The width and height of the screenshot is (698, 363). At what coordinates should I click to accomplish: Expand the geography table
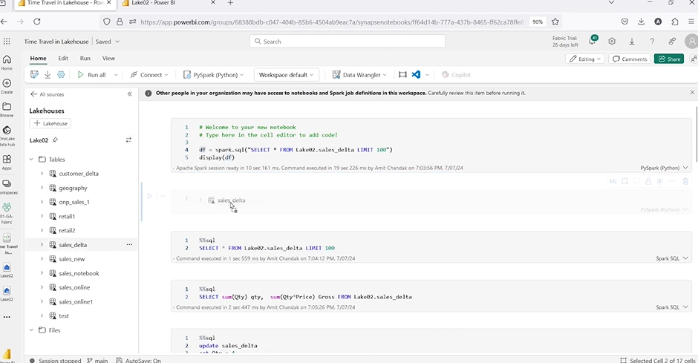pyautogui.click(x=42, y=188)
